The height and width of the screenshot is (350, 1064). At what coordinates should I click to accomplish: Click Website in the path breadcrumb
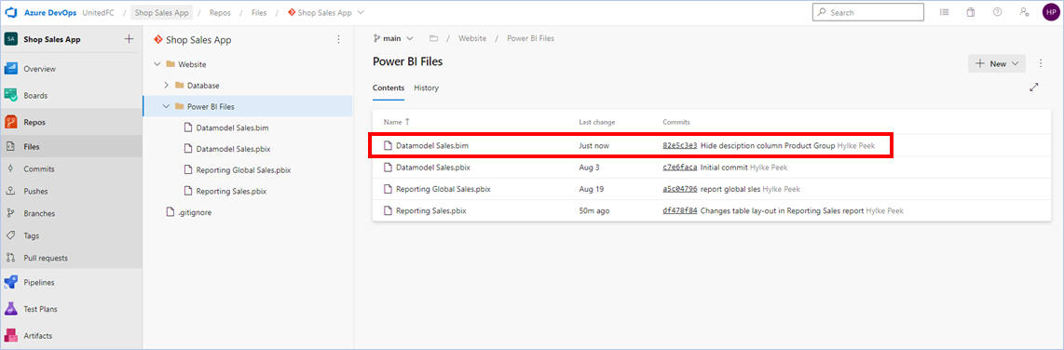pos(472,39)
